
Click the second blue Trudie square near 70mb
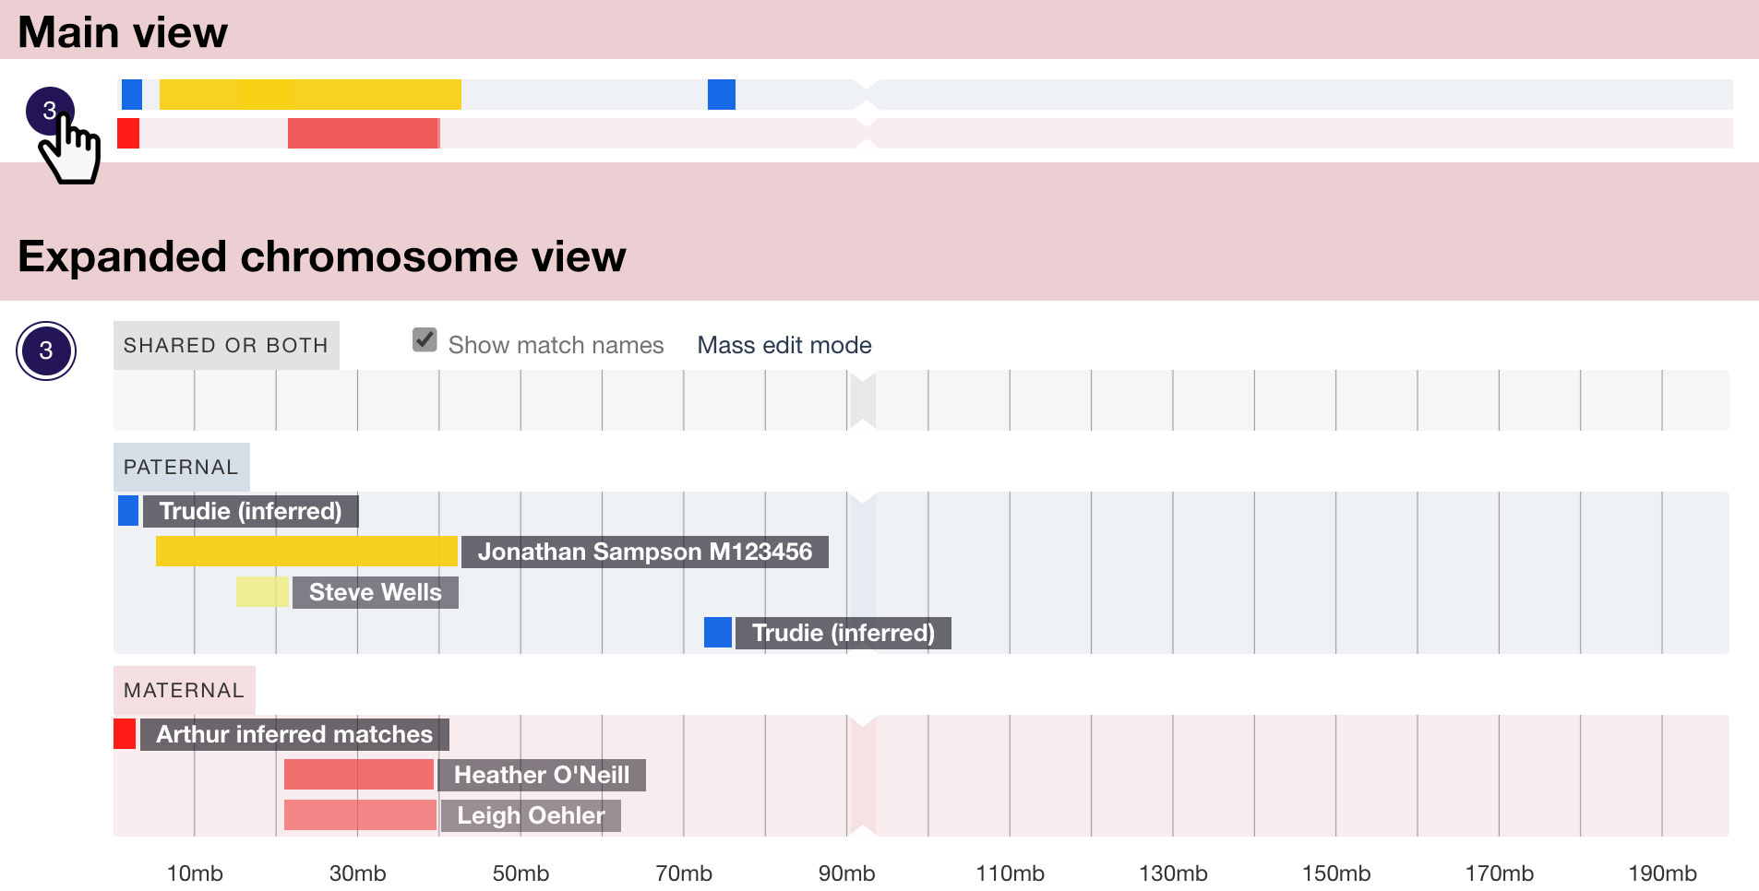(717, 633)
